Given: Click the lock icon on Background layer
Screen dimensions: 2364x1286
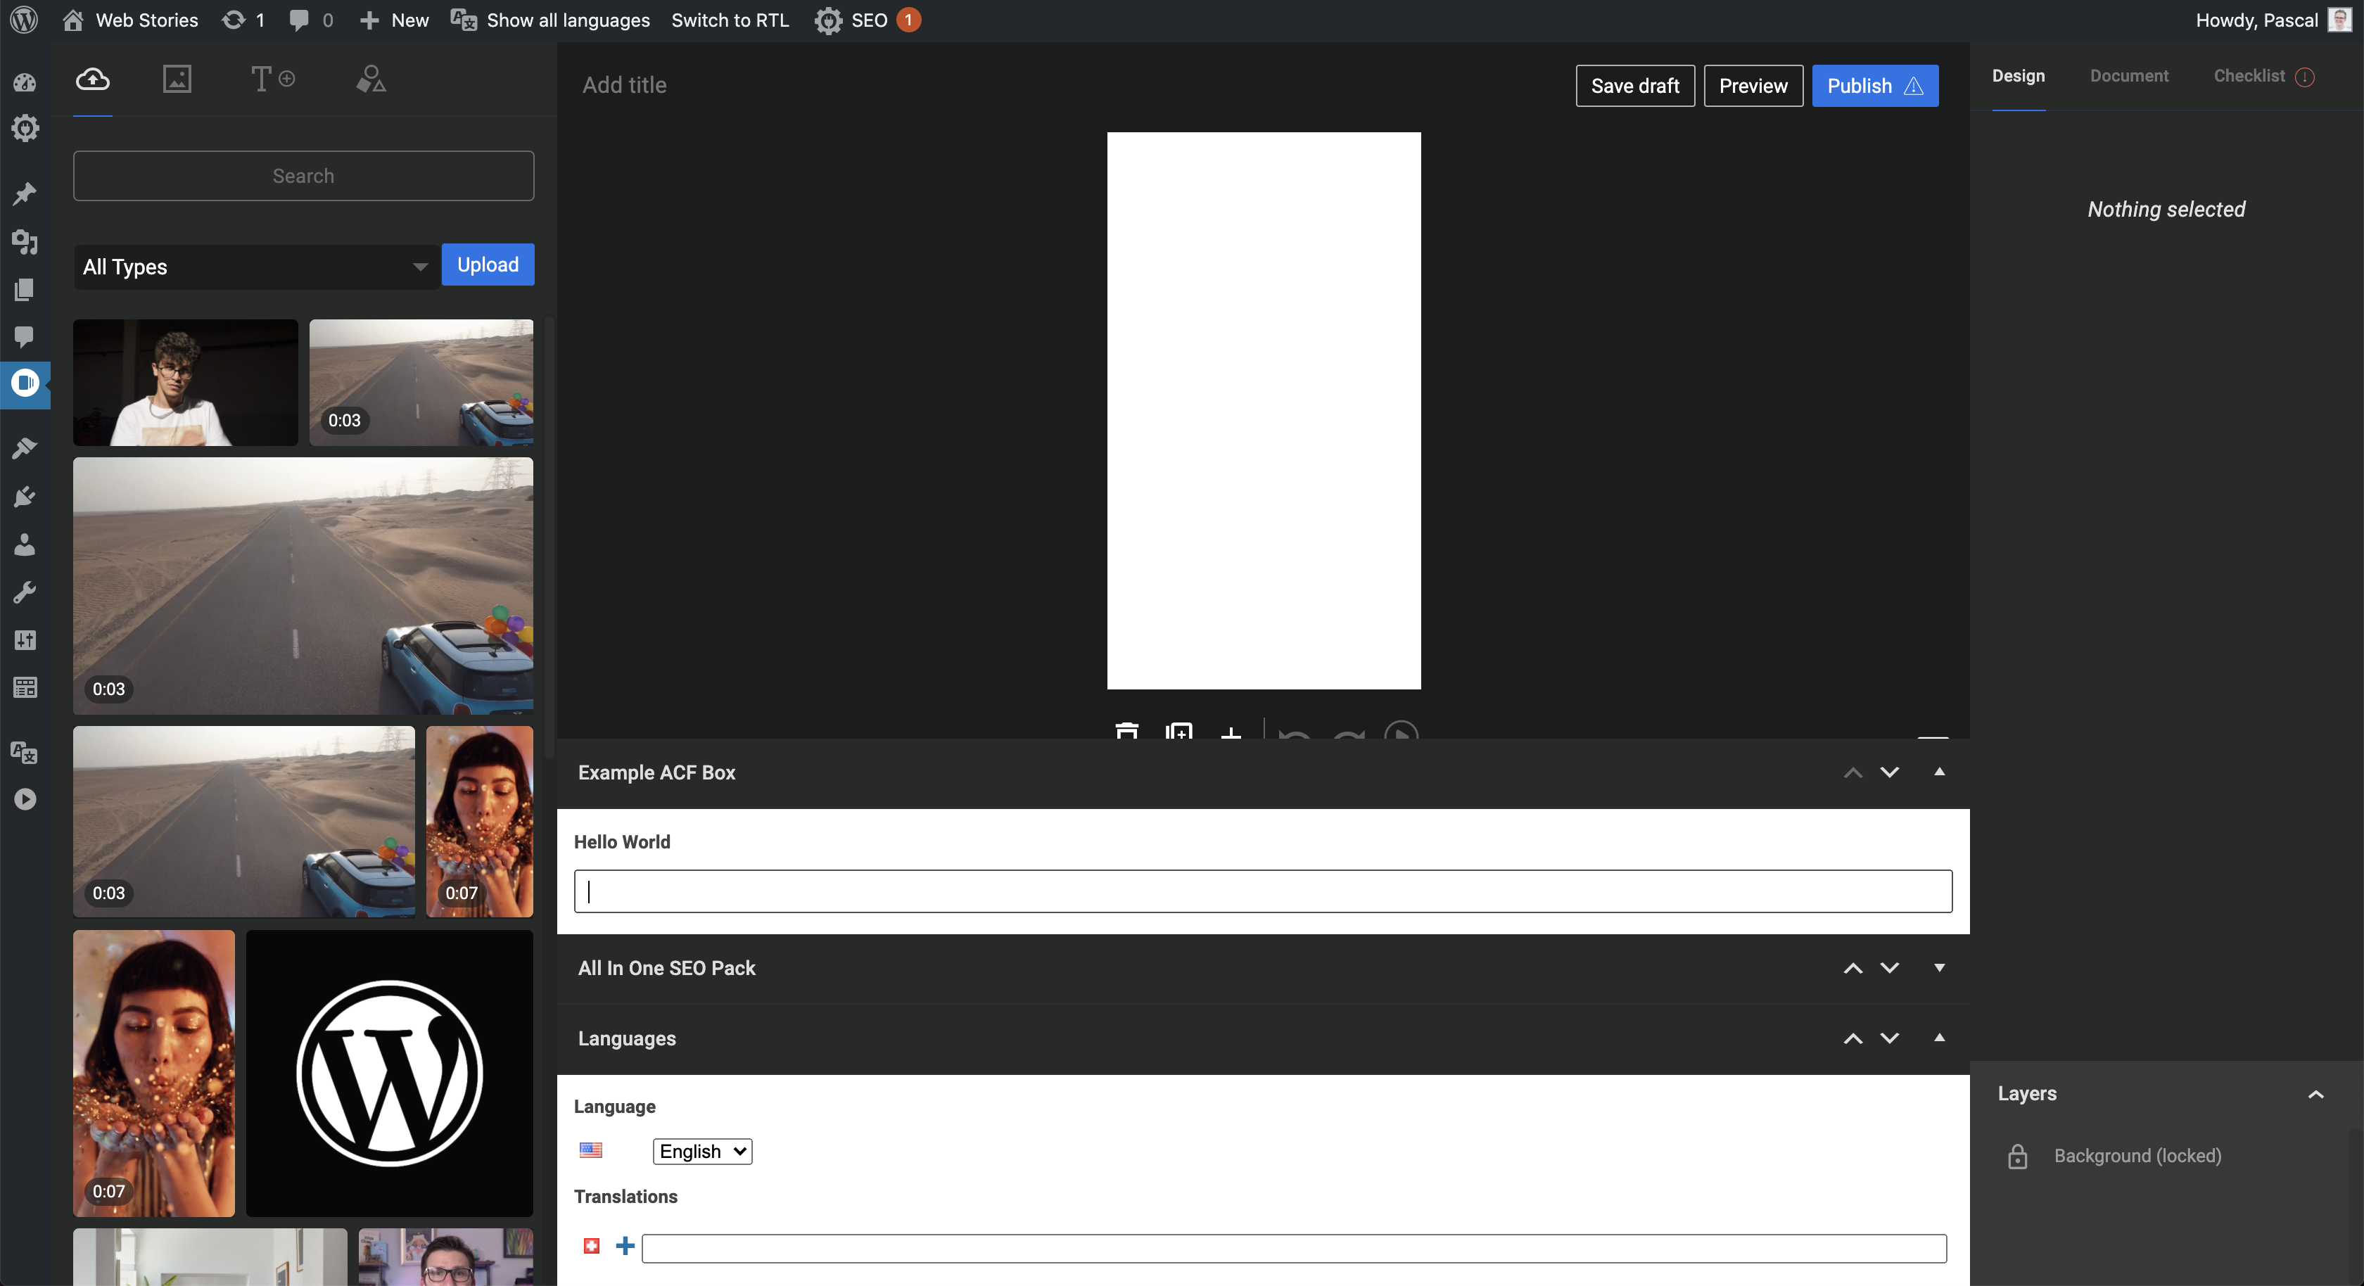Looking at the screenshot, I should click(x=2017, y=1156).
